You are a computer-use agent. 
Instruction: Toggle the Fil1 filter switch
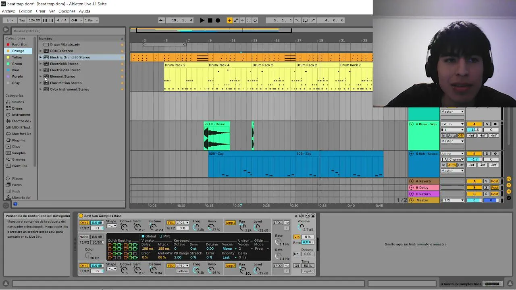pos(171,223)
